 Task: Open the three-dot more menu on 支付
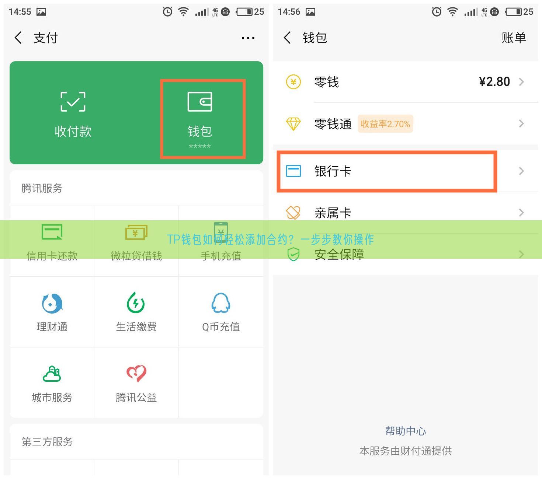coord(248,38)
